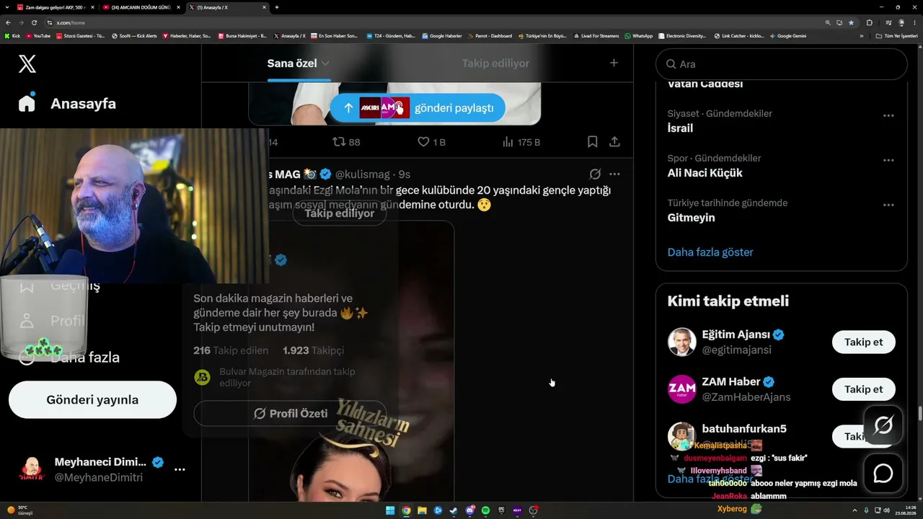923x519 pixels.
Task: Open Chrome's three-dot menu
Action: click(x=914, y=23)
